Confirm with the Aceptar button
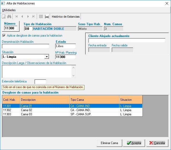The image size is (171, 150). [x=134, y=143]
